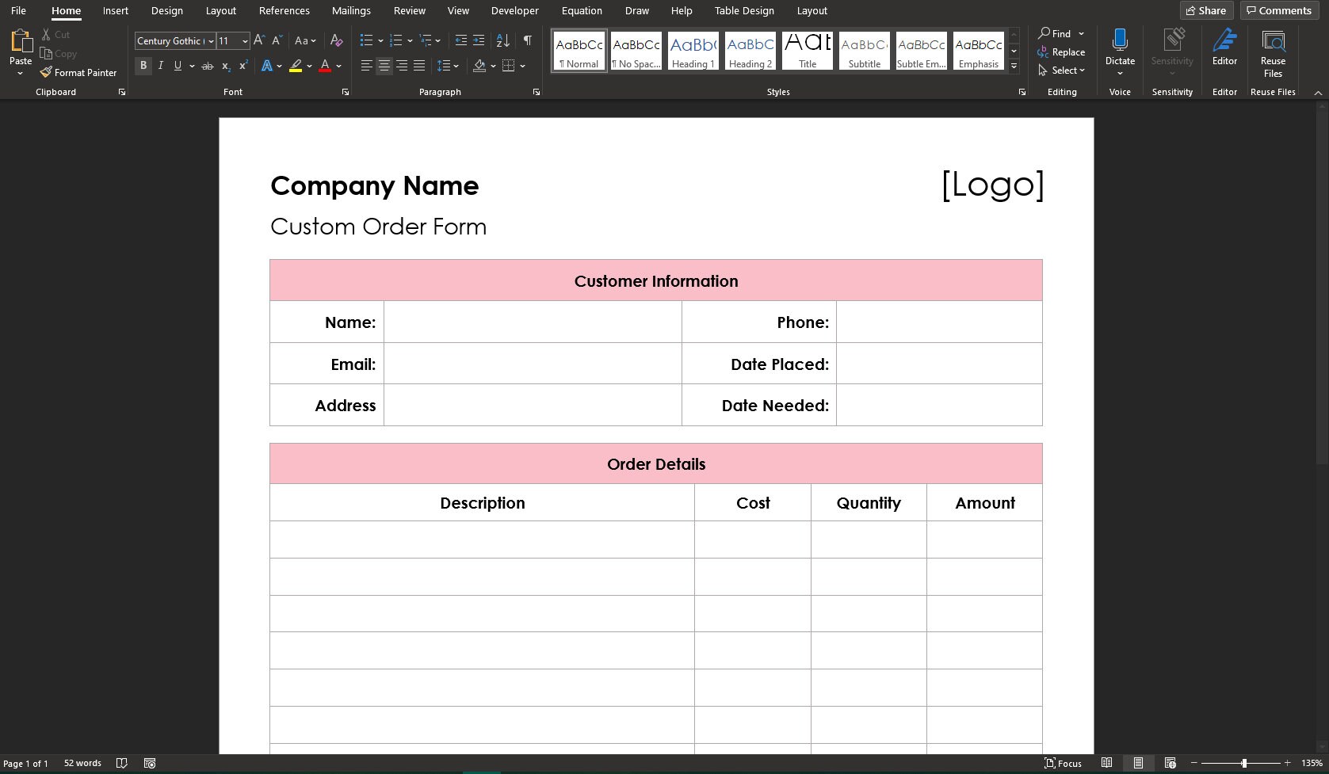Viewport: 1329px width, 774px height.
Task: Enable justified paragraph alignment
Action: click(419, 66)
